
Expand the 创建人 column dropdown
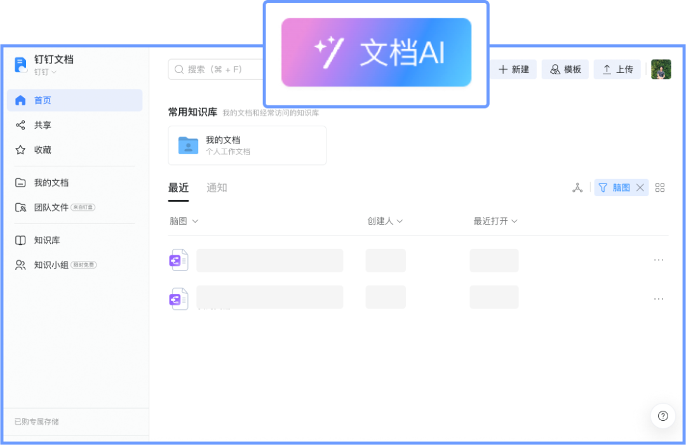coord(385,221)
